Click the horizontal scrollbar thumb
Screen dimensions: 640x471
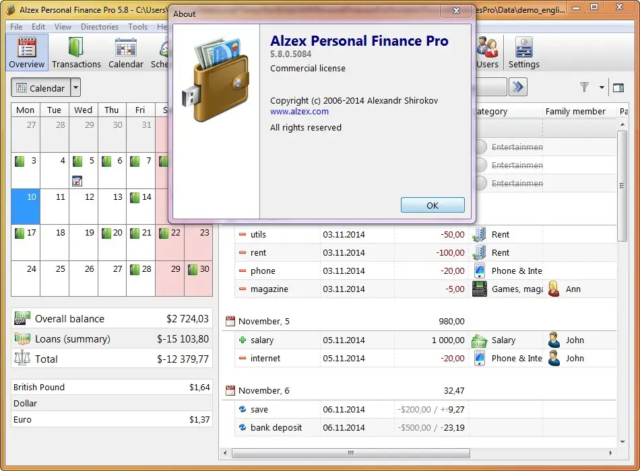pos(350,453)
